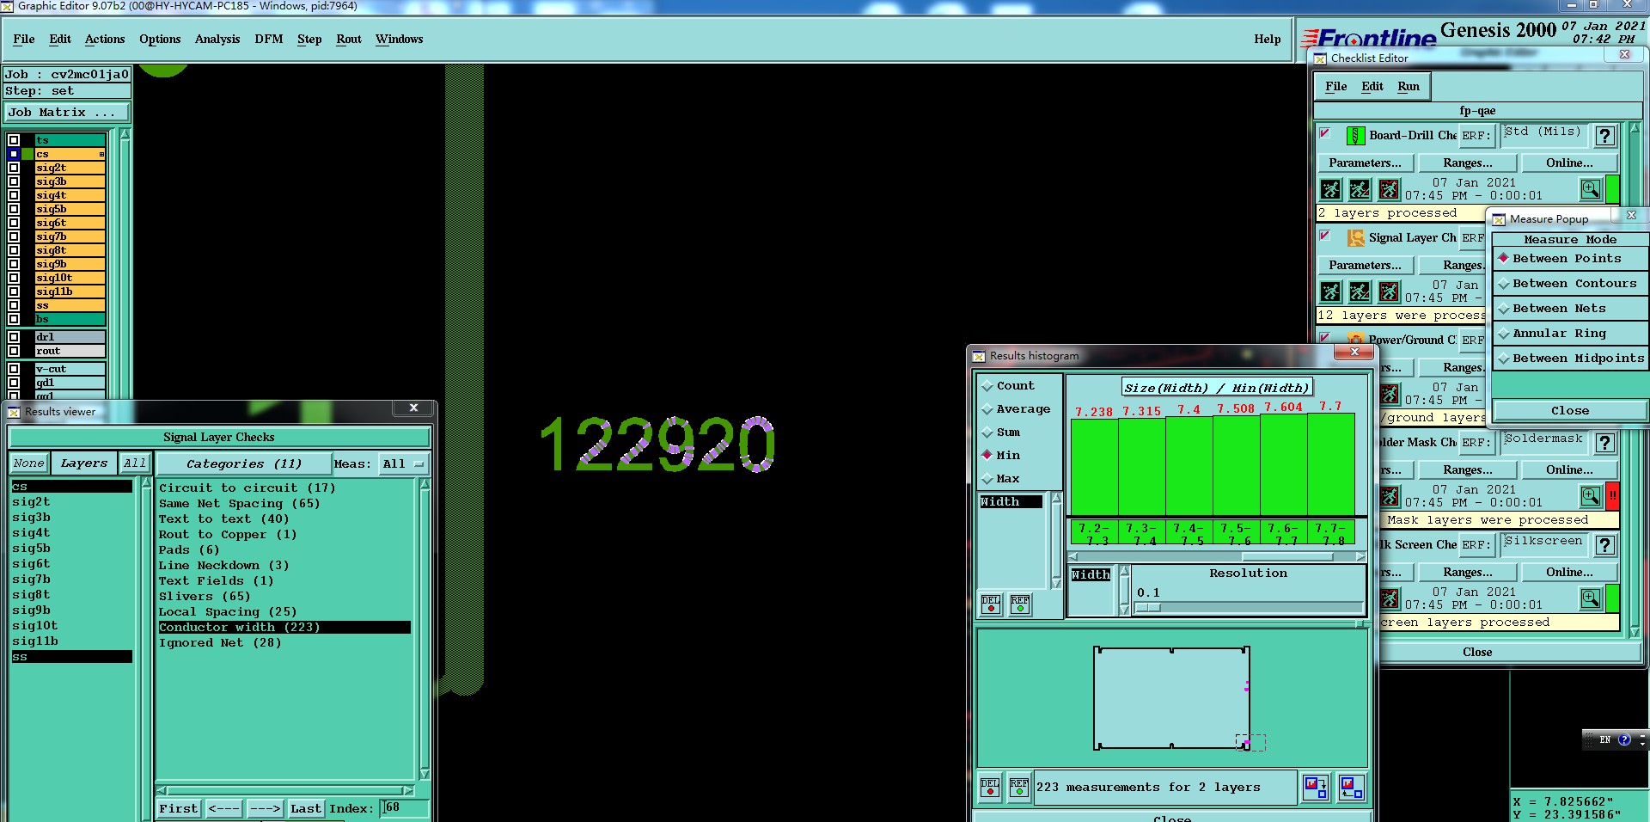Open Solder Mask Checks results magnifier
The width and height of the screenshot is (1650, 822).
(x=1591, y=496)
